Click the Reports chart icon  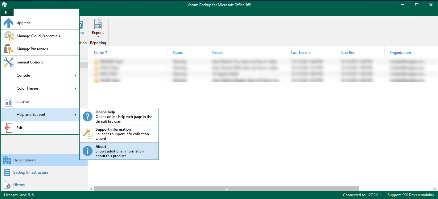[x=98, y=24]
